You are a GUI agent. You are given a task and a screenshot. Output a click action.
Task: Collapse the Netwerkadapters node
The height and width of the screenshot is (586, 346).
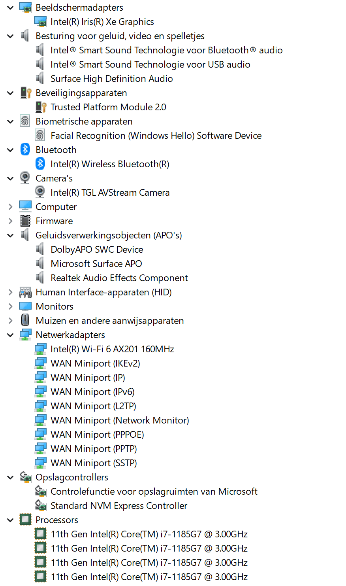click(11, 335)
